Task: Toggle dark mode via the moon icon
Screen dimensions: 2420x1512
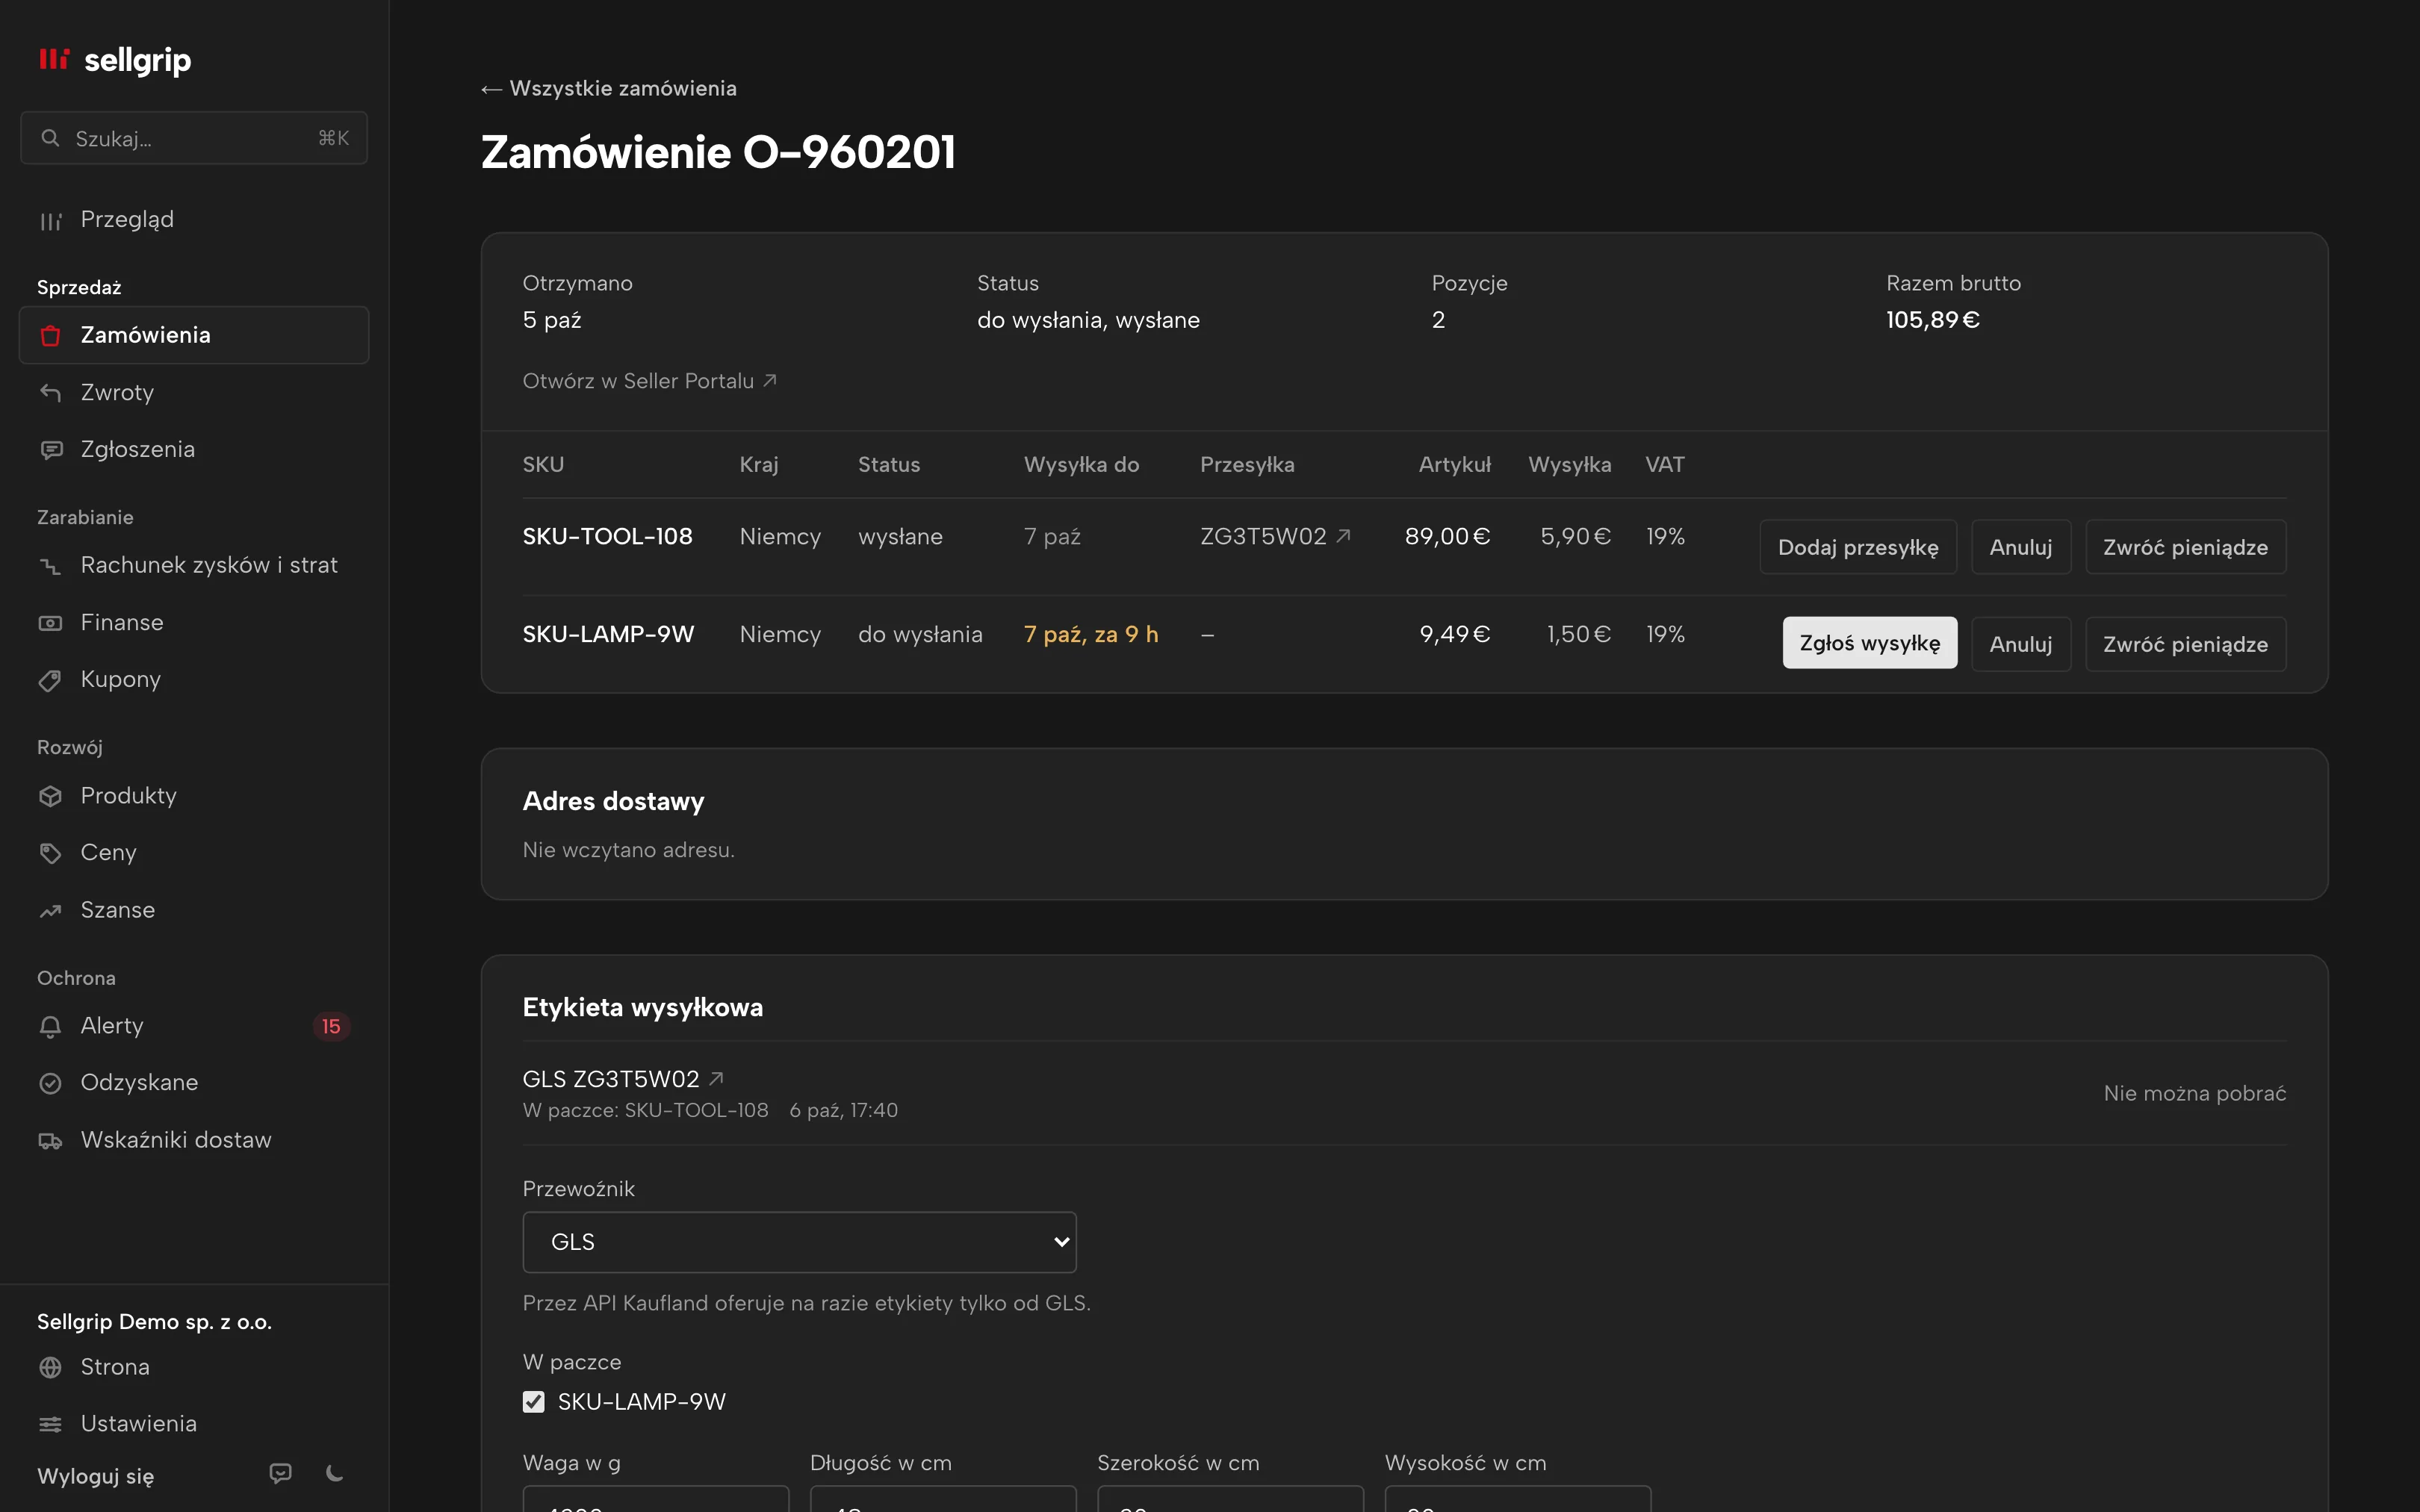Action: [x=335, y=1473]
